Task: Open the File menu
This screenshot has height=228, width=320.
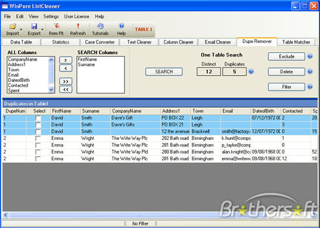Action: [7, 17]
